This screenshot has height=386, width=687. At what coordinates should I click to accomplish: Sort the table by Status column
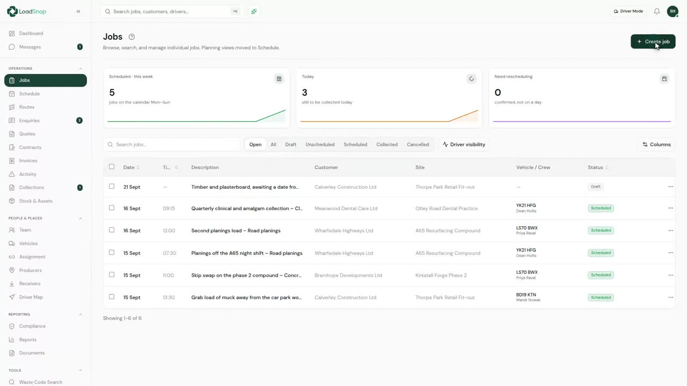(598, 167)
